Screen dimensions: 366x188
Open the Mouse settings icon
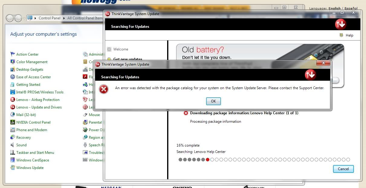click(85, 115)
